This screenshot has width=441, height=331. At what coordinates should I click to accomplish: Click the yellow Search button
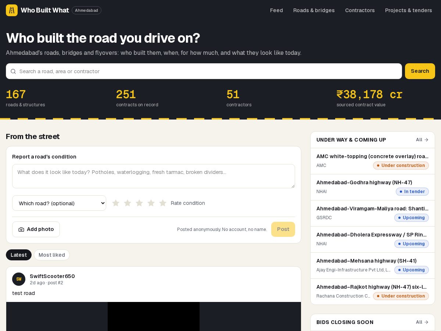(x=420, y=71)
